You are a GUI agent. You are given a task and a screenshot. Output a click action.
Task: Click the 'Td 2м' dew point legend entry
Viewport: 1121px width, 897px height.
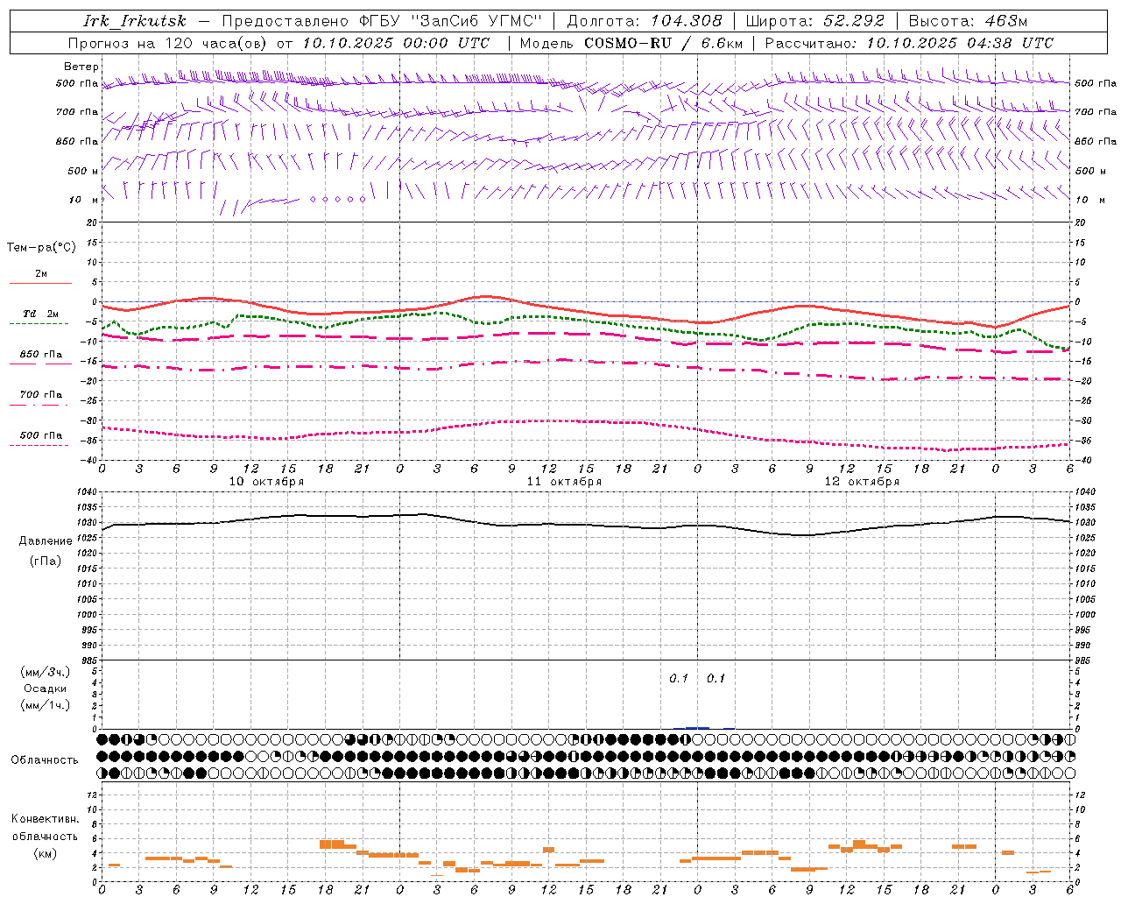tap(41, 314)
